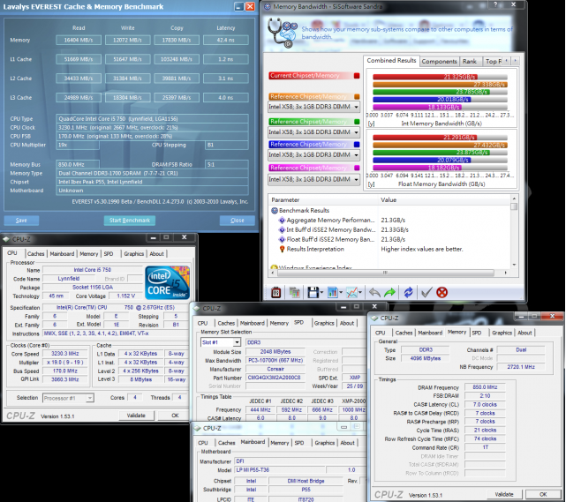Image resolution: width=566 pixels, height=502 pixels.
Task: Click the Memory Read 16404 MB/s field
Action: click(x=79, y=40)
